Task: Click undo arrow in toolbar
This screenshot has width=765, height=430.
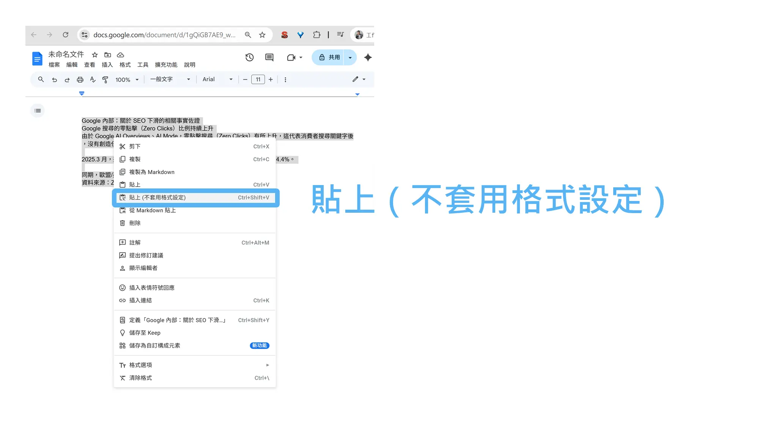Action: [x=54, y=80]
